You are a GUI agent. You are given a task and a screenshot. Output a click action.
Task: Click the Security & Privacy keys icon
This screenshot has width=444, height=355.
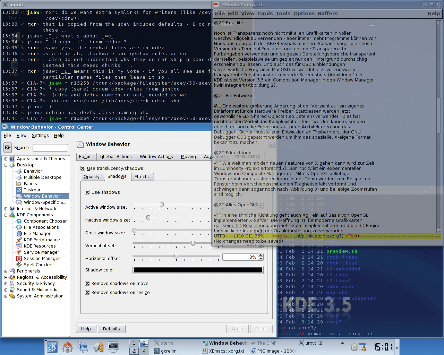click(12, 283)
